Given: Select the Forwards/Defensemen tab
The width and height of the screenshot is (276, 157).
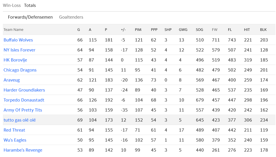Looking at the screenshot, I should click(30, 17).
